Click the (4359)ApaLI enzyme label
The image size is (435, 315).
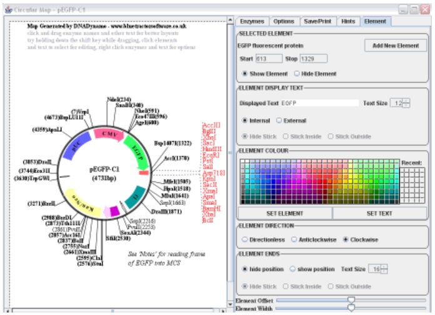47,129
